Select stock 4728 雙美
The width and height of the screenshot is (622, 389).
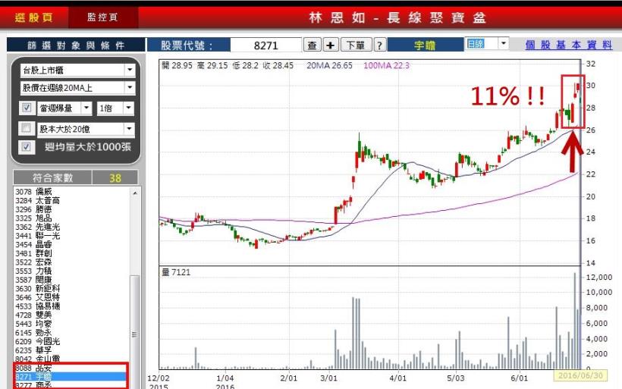(x=33, y=315)
